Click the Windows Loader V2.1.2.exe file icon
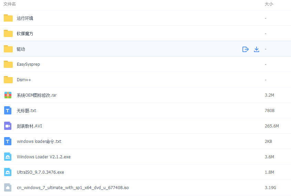Image resolution: width=291 pixels, height=196 pixels. point(8,157)
